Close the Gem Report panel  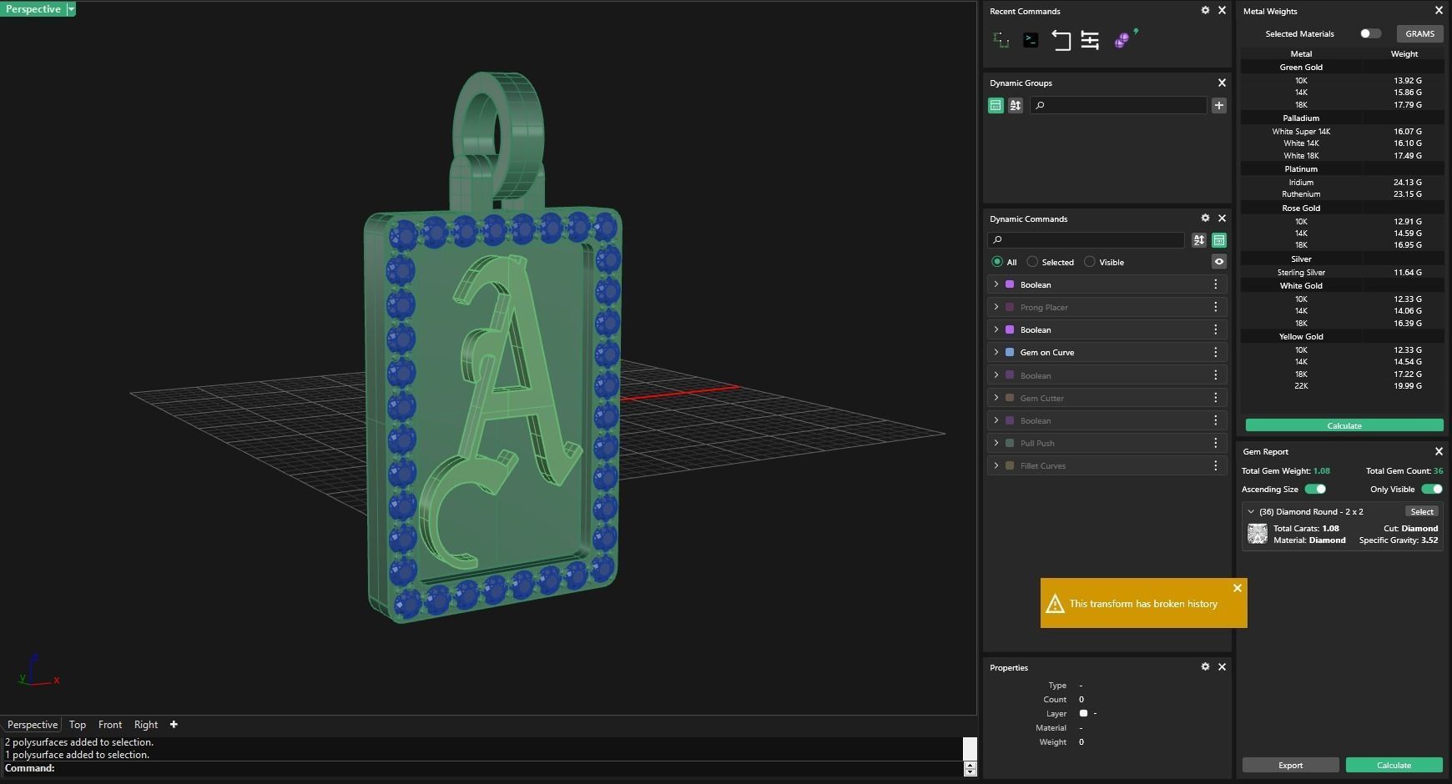click(x=1439, y=451)
